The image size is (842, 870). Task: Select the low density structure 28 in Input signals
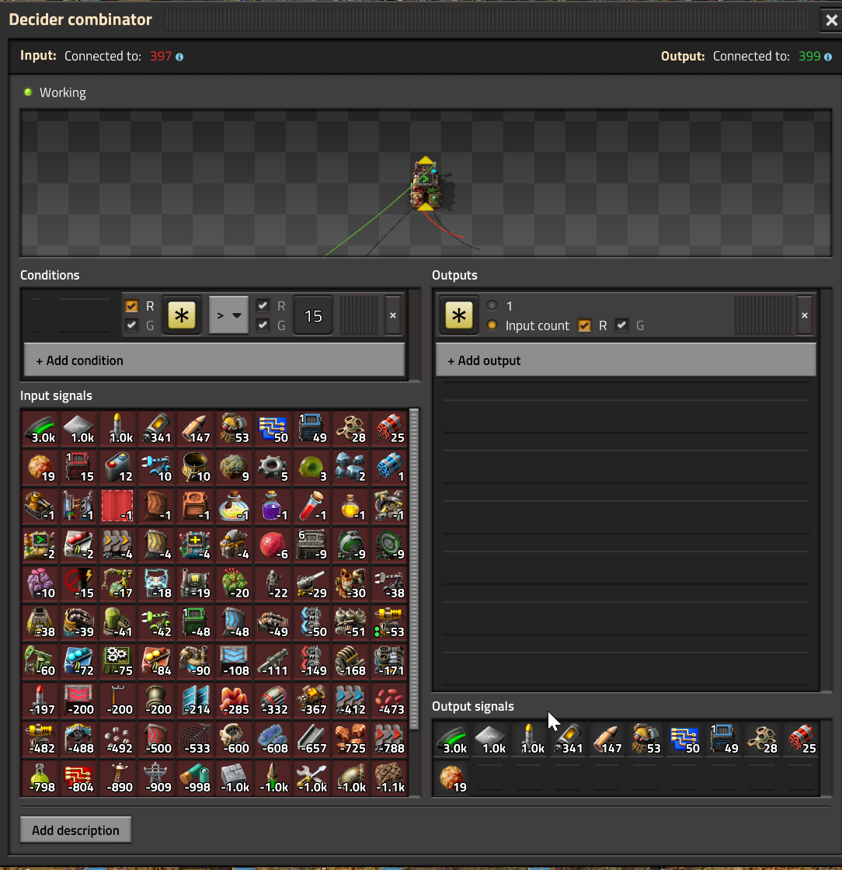pyautogui.click(x=350, y=428)
